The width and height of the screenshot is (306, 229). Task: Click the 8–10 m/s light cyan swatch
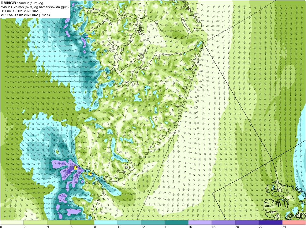106,223
